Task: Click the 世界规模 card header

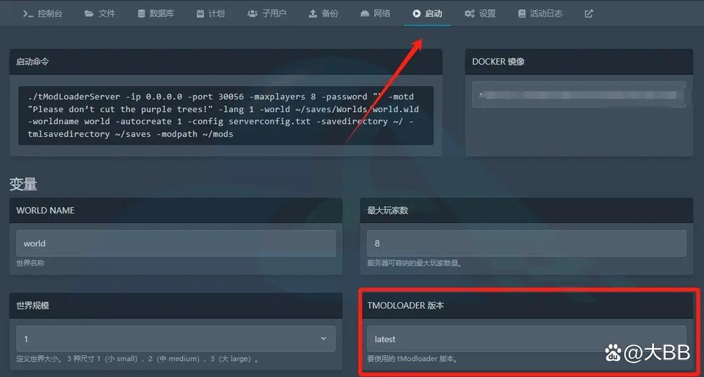Action: click(x=176, y=306)
